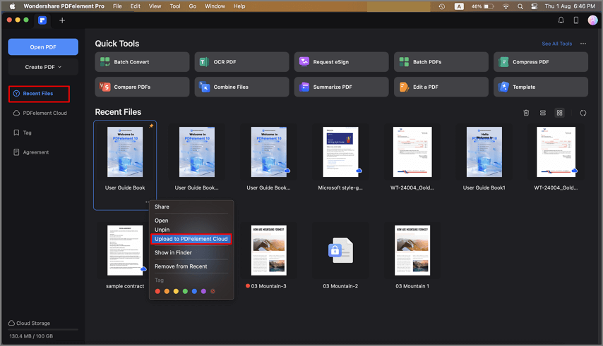Open the View menu

(x=155, y=6)
